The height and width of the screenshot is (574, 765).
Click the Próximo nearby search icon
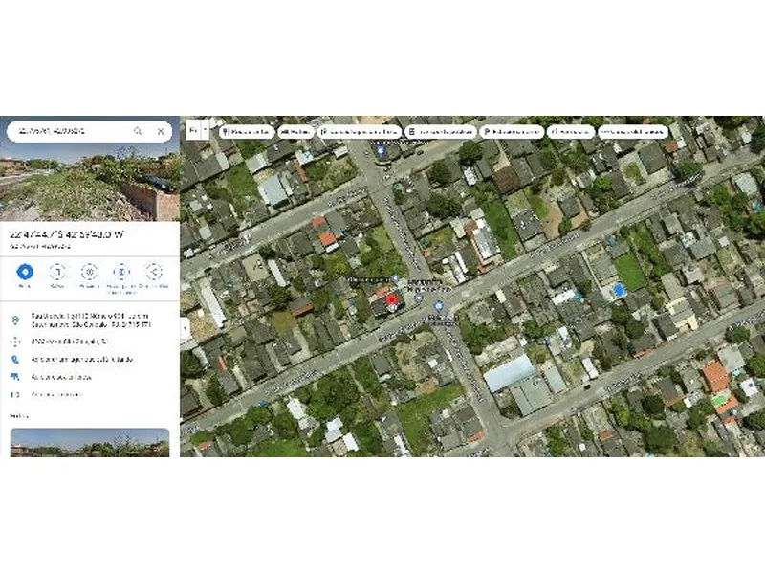pyautogui.click(x=89, y=272)
